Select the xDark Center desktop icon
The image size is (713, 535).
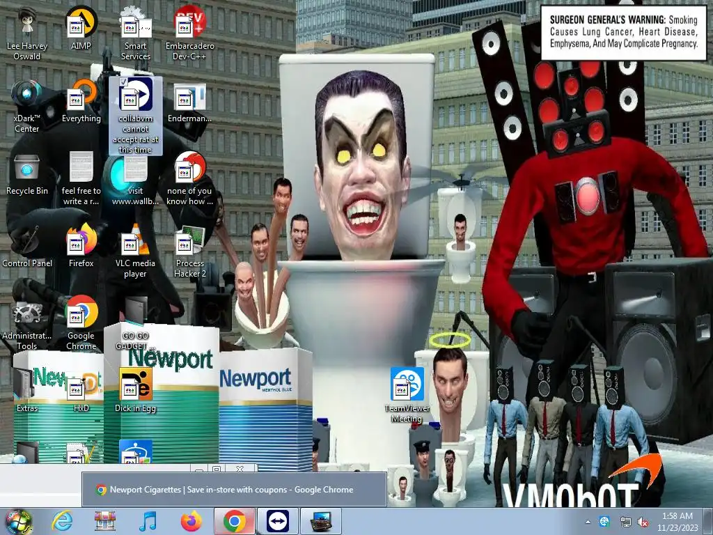[x=27, y=106]
